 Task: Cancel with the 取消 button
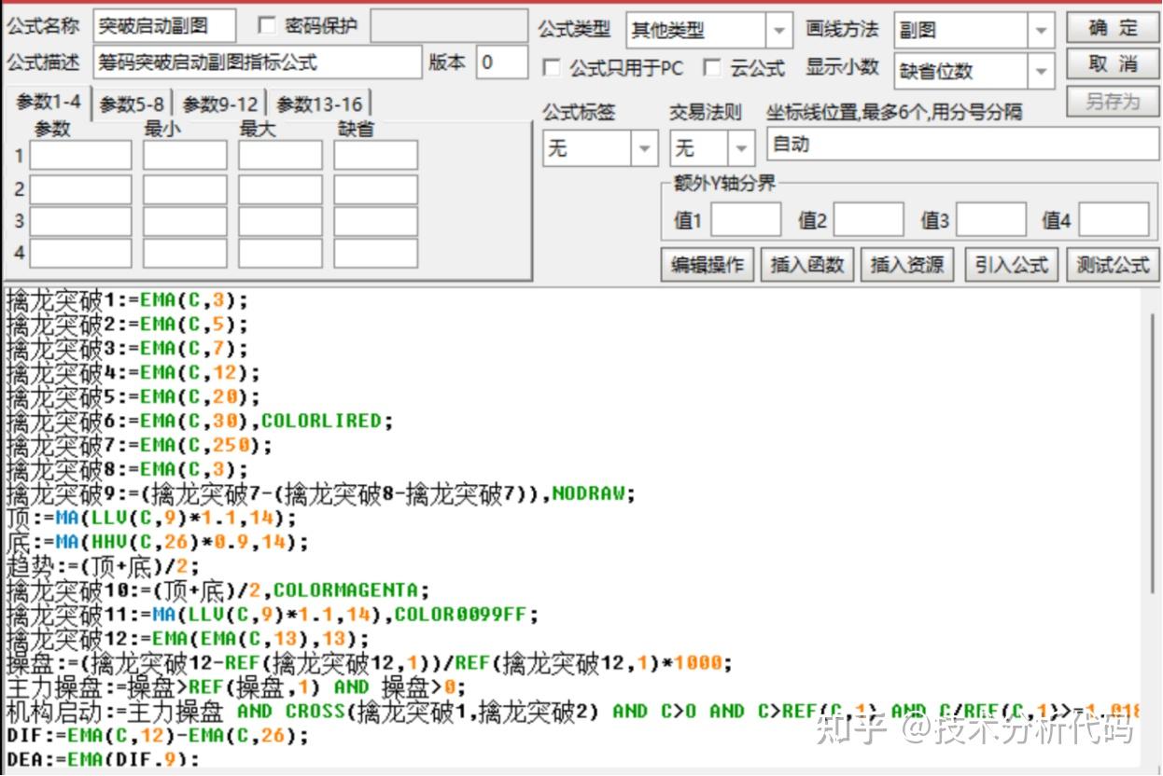(x=1113, y=64)
